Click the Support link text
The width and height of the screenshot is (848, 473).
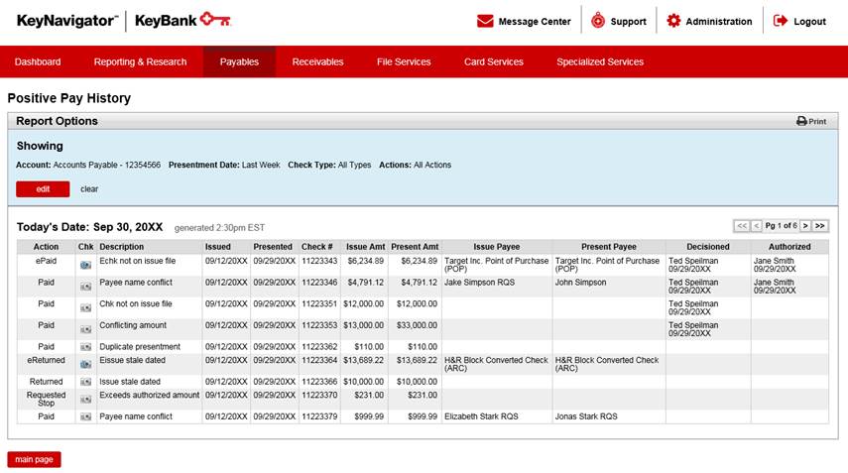click(x=628, y=22)
